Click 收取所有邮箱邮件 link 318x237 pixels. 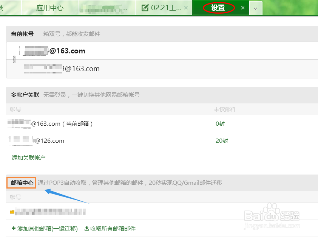coord(113,228)
